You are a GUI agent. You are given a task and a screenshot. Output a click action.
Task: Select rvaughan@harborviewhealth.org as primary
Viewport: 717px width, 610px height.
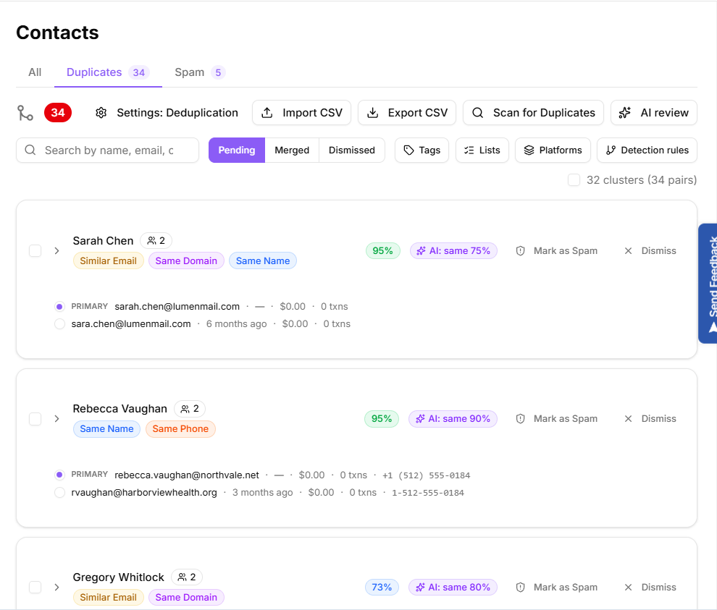[59, 493]
